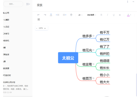137x97 pixels.
Task: Zoom out with the minus button
Action: (37, 28)
